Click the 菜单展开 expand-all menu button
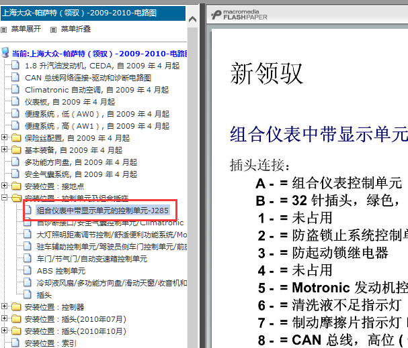Image resolution: width=408 pixels, height=348 pixels. (x=26, y=29)
